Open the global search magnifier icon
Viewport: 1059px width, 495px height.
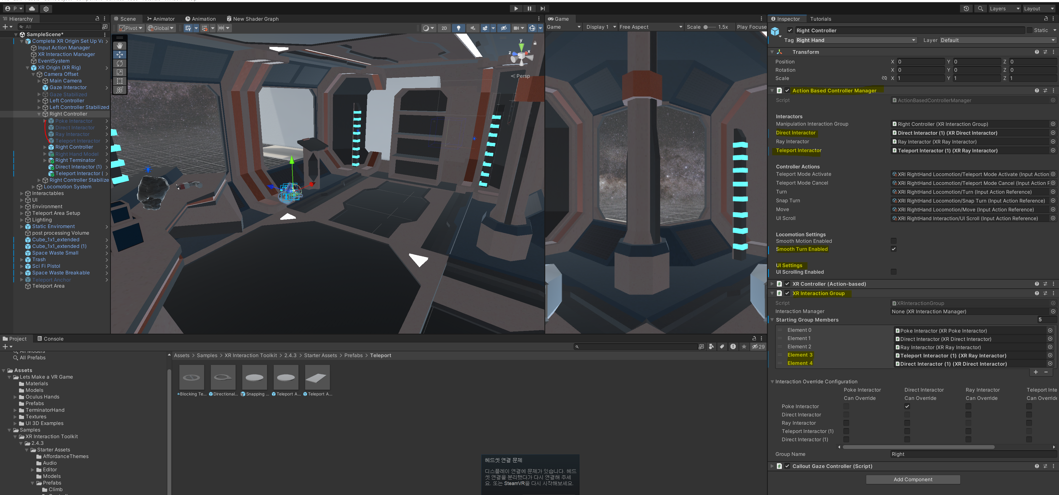click(980, 9)
